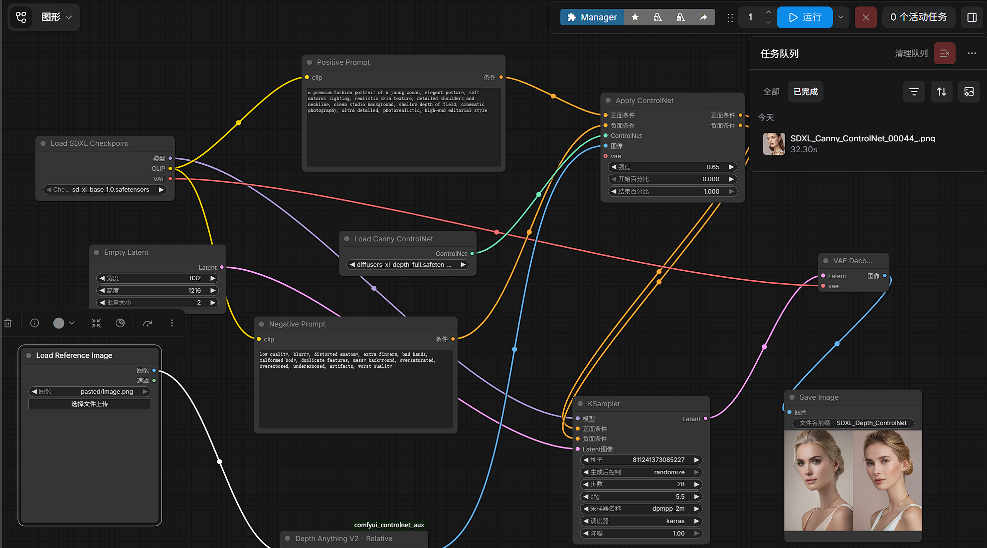Delete selected node with trash icon
The width and height of the screenshot is (987, 548).
tap(8, 323)
